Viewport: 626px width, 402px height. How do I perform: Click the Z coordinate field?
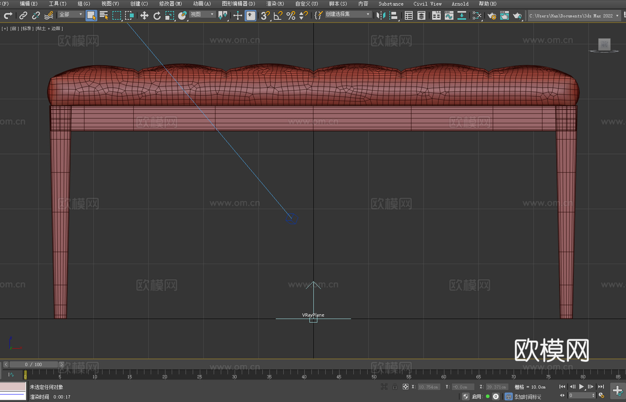click(496, 387)
